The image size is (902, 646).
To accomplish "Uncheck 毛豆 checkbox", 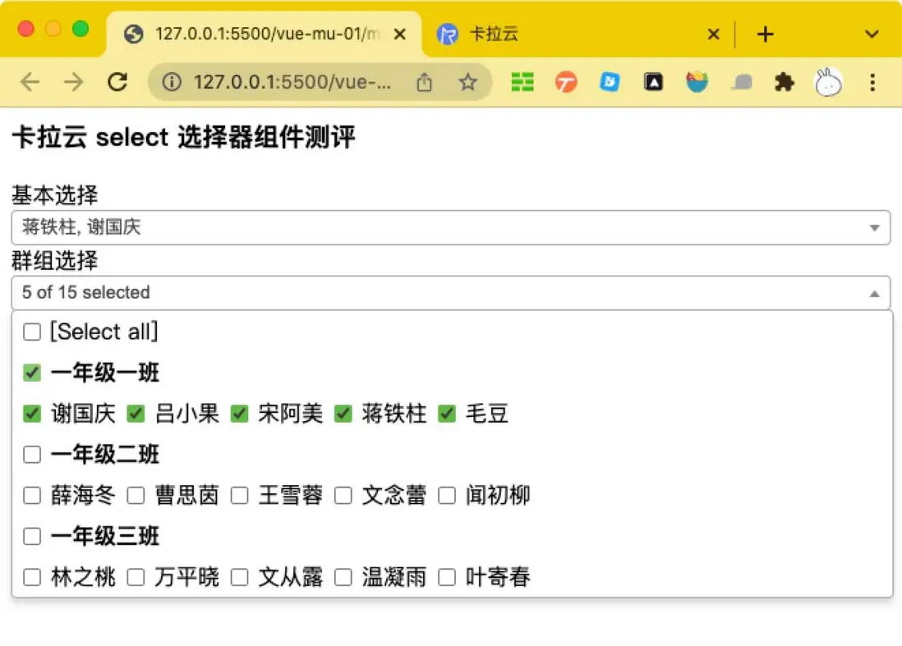I will (x=447, y=413).
